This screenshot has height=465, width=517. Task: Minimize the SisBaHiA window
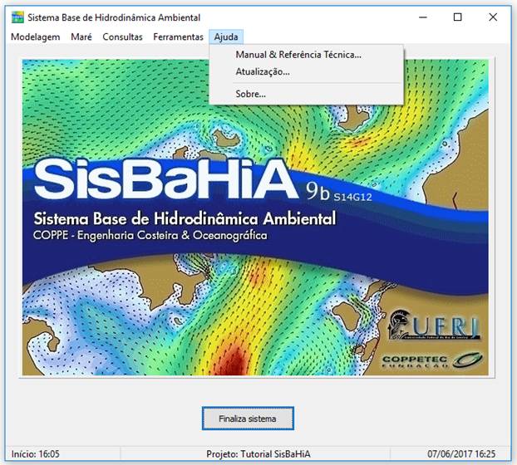[x=423, y=17]
